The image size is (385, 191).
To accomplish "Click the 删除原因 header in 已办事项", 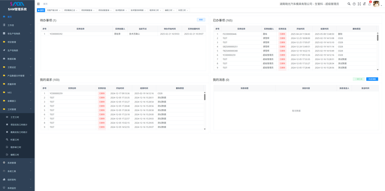I will (356, 29).
